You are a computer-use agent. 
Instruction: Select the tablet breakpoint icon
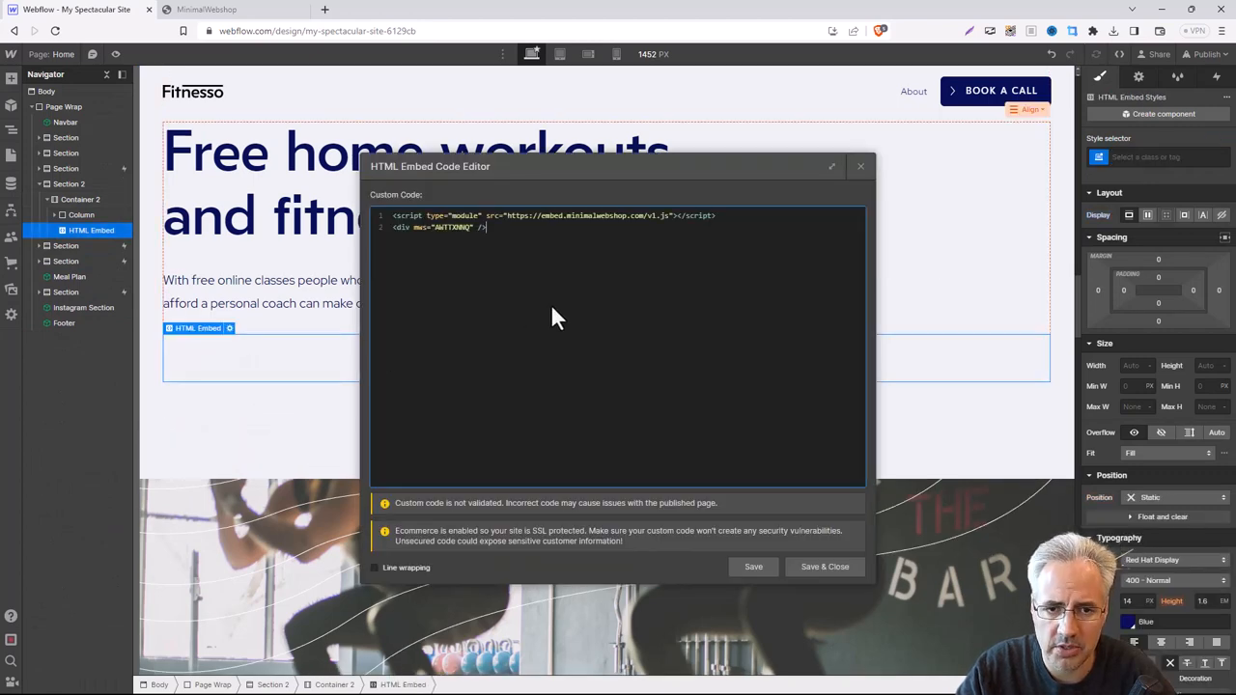coord(560,54)
